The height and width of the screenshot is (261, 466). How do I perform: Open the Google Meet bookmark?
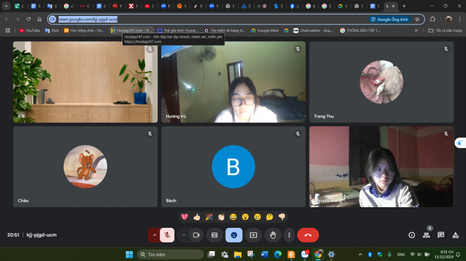265,31
